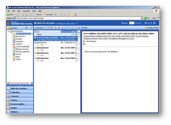The image size is (171, 125).
Task: Collapse the David Pekmez mailbox tree
Action: click(8, 31)
